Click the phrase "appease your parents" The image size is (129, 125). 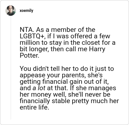52,75
